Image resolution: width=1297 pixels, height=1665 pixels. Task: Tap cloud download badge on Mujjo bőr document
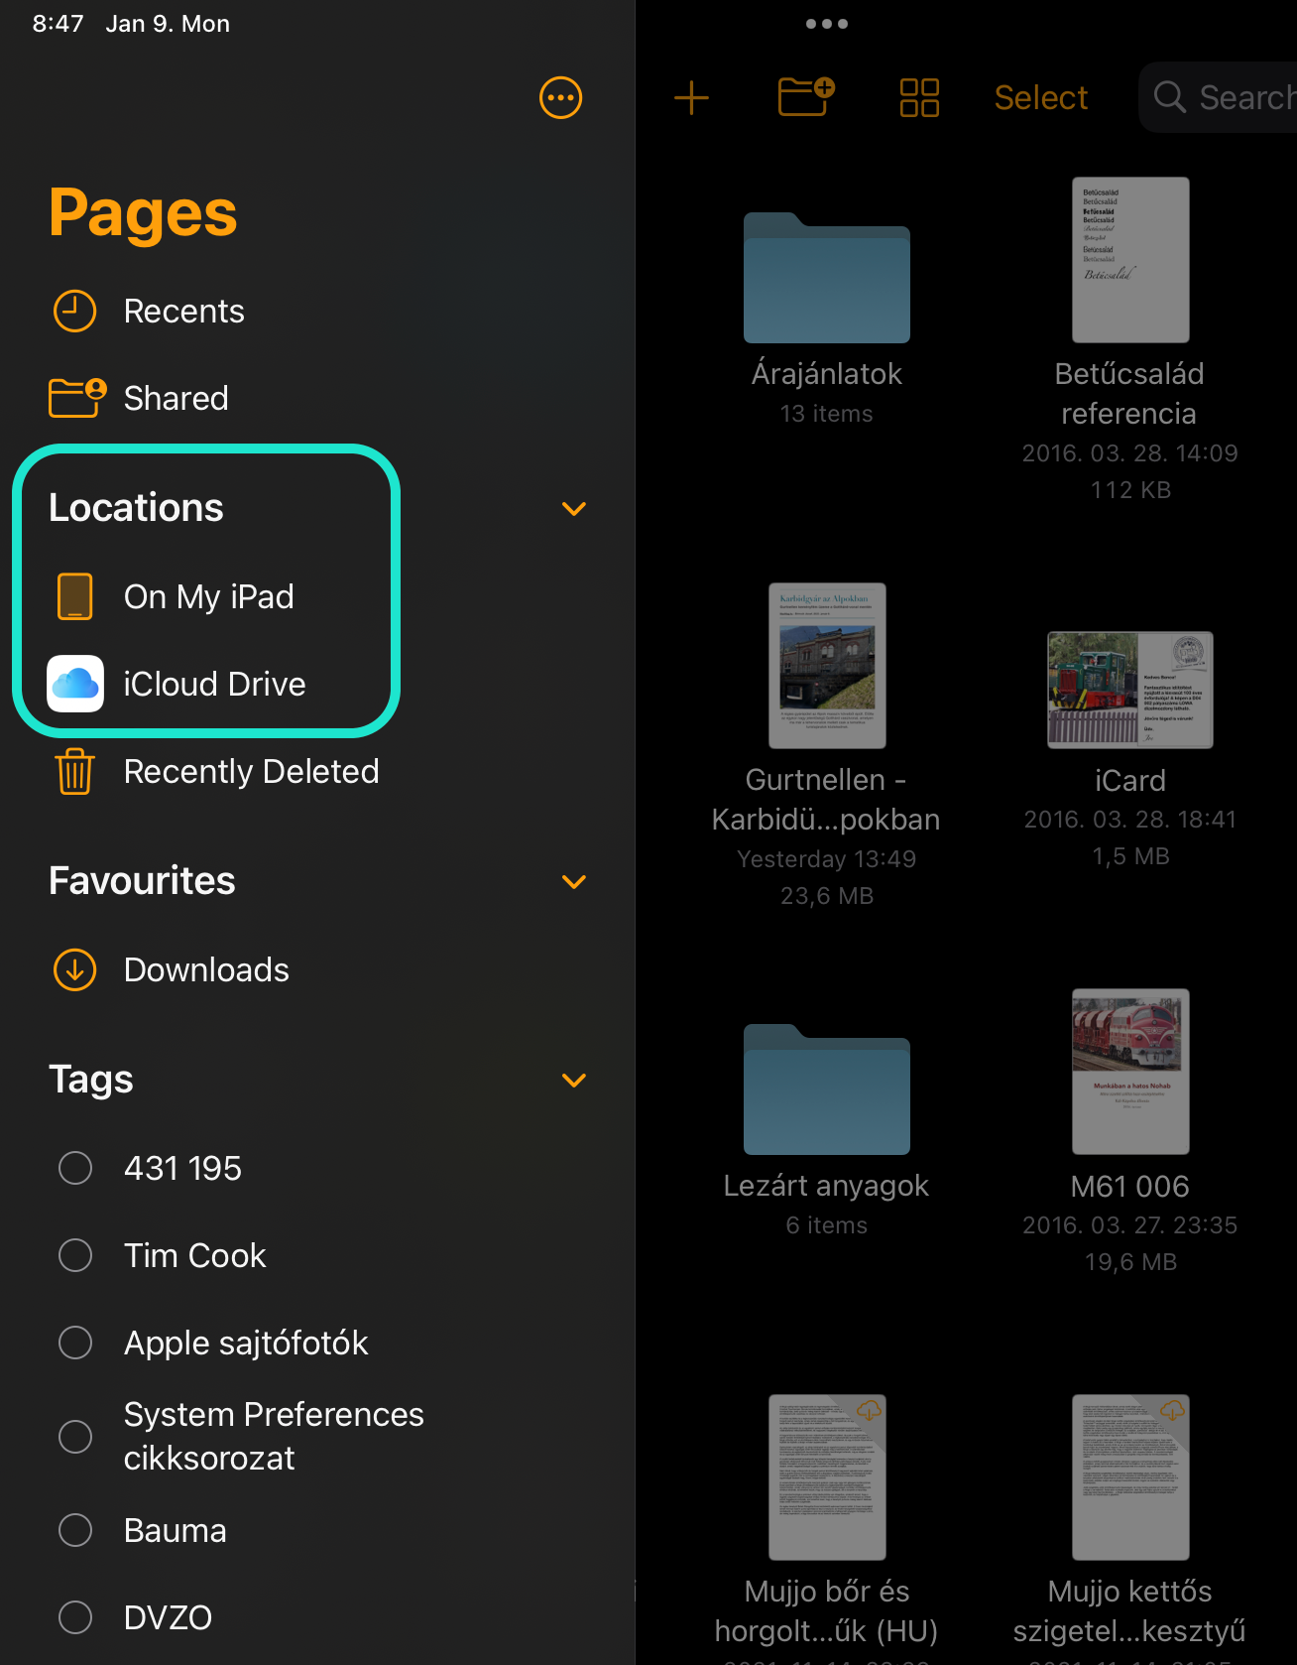tap(870, 1410)
